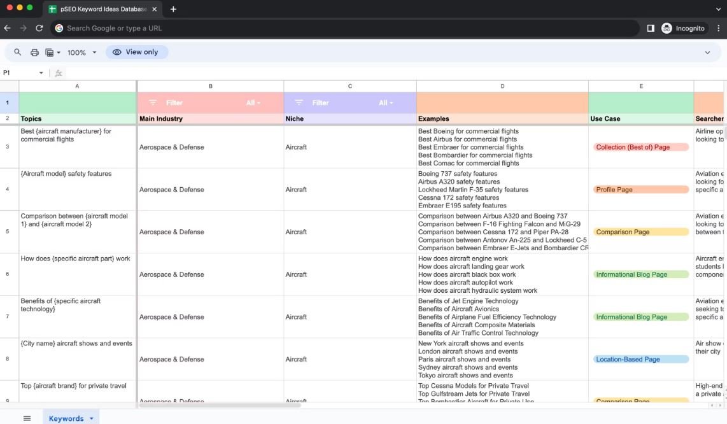Select row 6 header

tap(8, 274)
